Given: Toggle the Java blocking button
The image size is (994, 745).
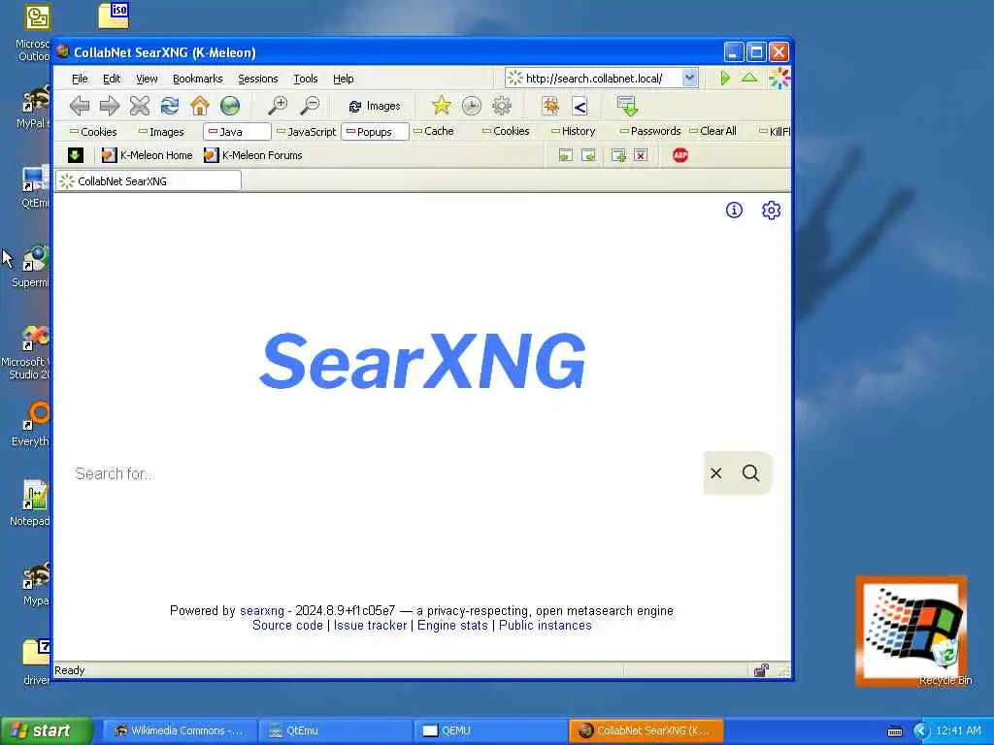Looking at the screenshot, I should coord(237,132).
